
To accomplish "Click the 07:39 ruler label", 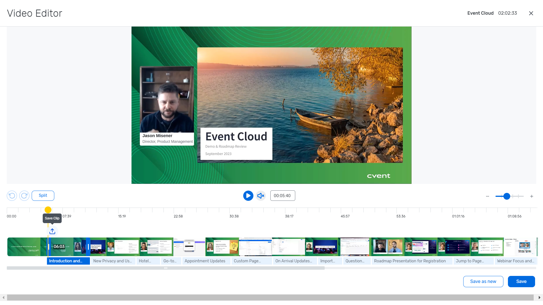I will click(x=67, y=216).
